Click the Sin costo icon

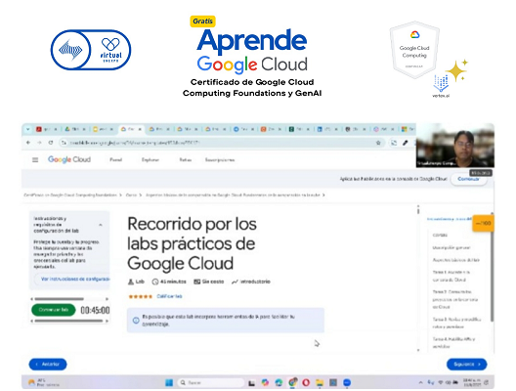click(x=196, y=282)
